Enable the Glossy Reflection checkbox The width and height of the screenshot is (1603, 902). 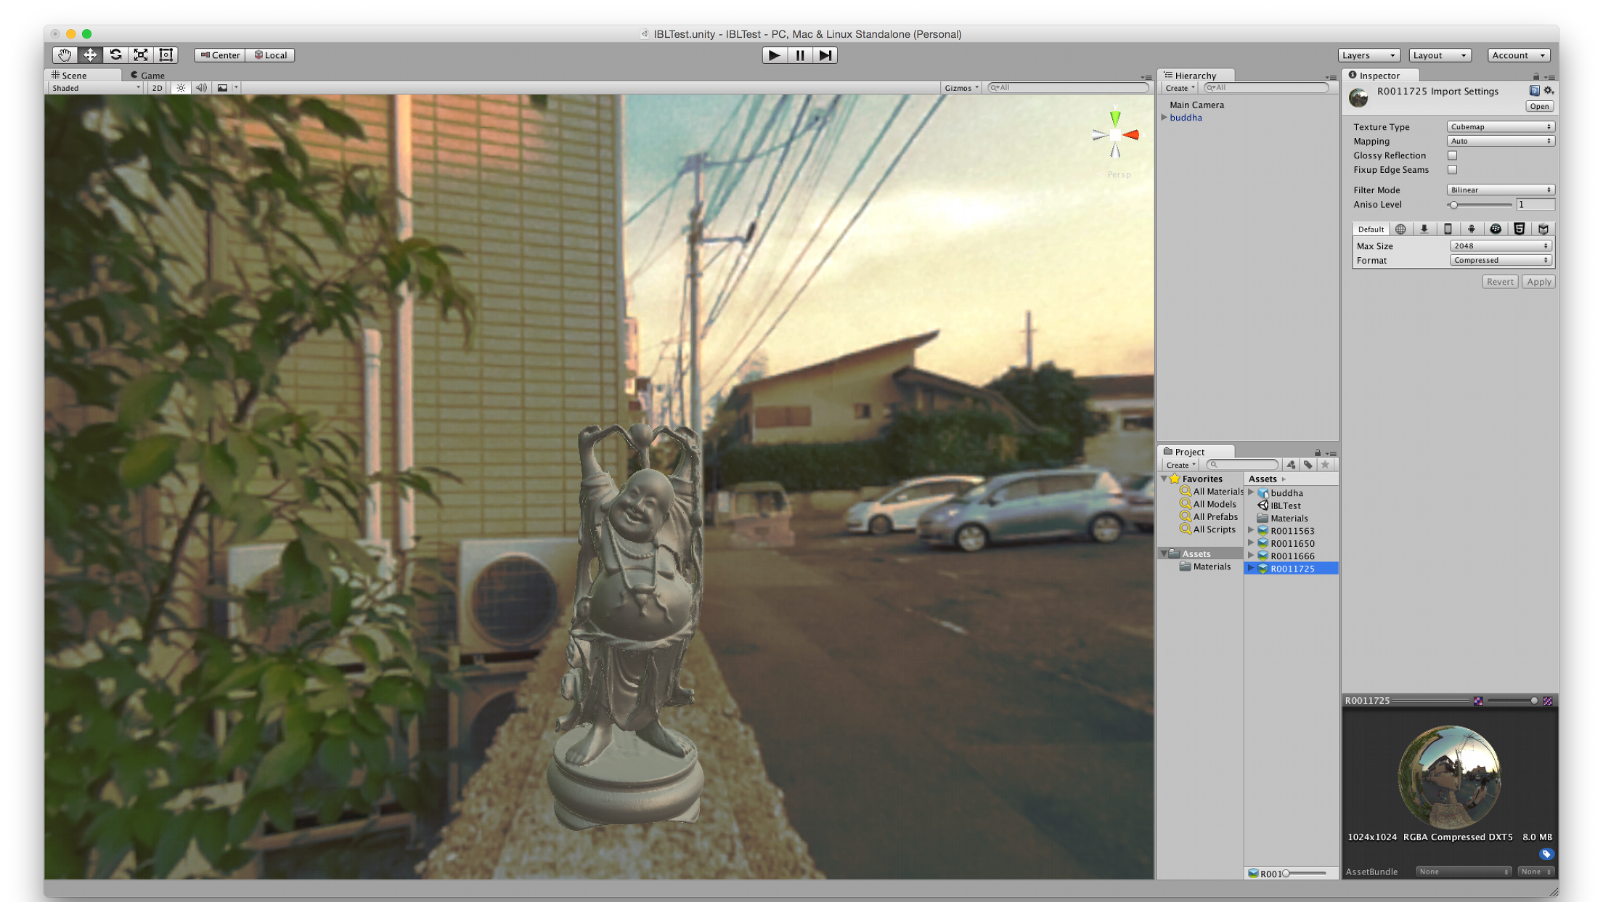[1452, 155]
